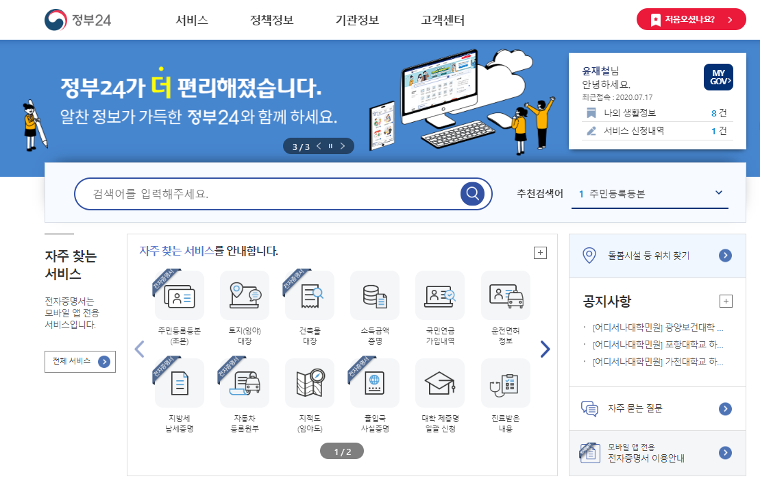Click the arrow button beside 돌봄시설 등 위치 찾기
Viewport: 760px width, 481px height.
pos(725,256)
